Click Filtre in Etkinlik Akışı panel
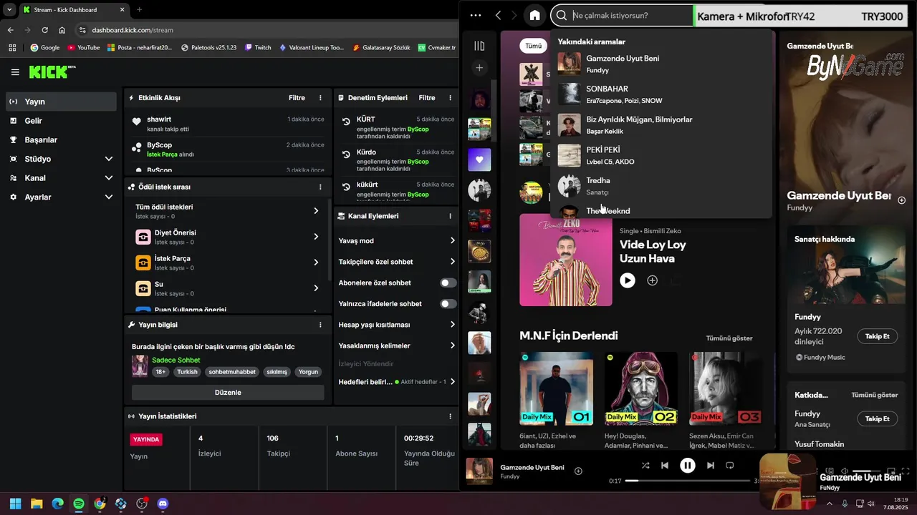Viewport: 917px width, 515px height. point(297,98)
